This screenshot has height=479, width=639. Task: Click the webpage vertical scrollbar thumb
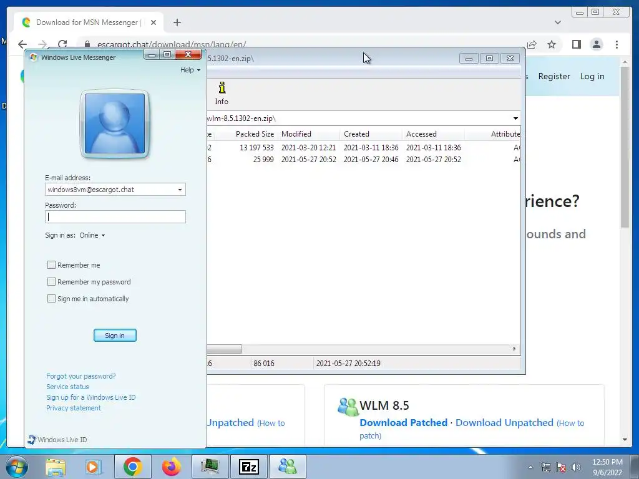coord(625,147)
